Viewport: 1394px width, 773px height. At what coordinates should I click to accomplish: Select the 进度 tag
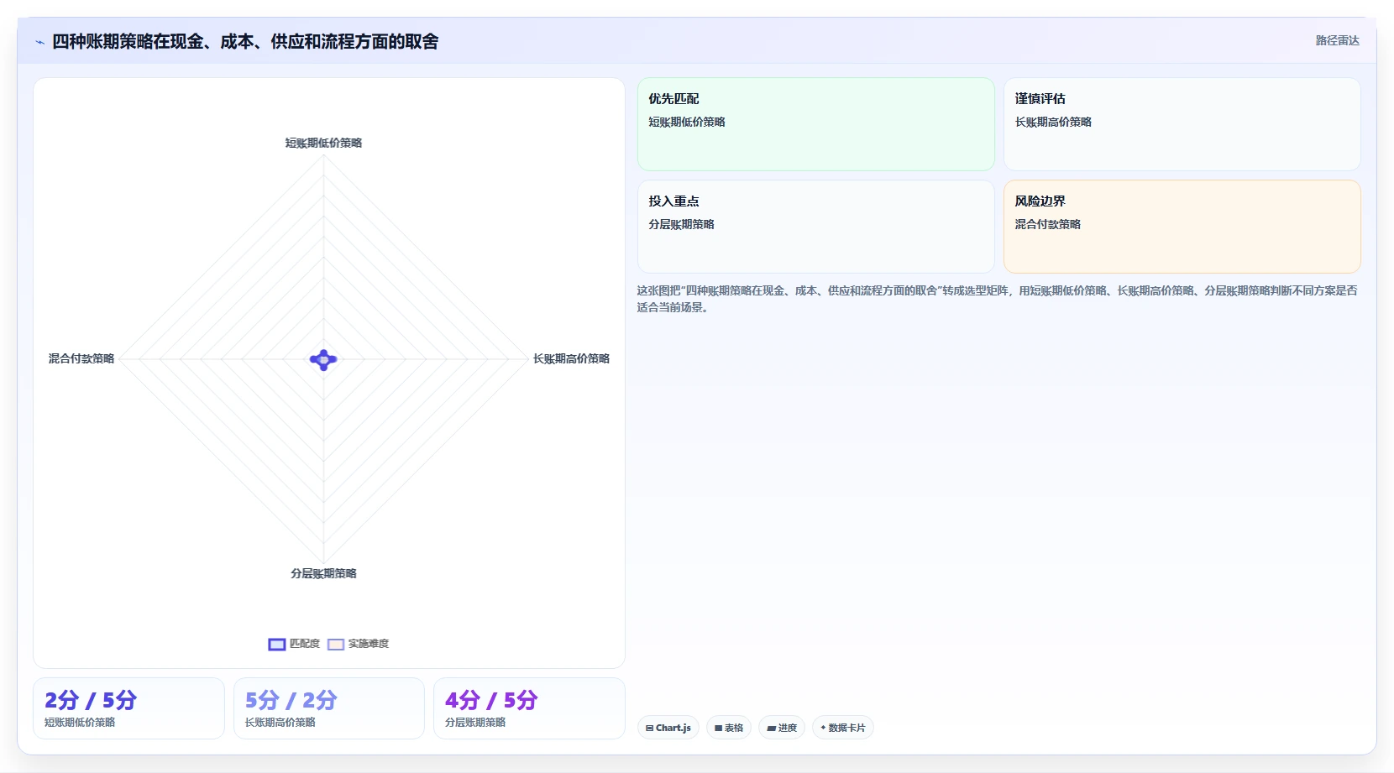click(x=782, y=728)
